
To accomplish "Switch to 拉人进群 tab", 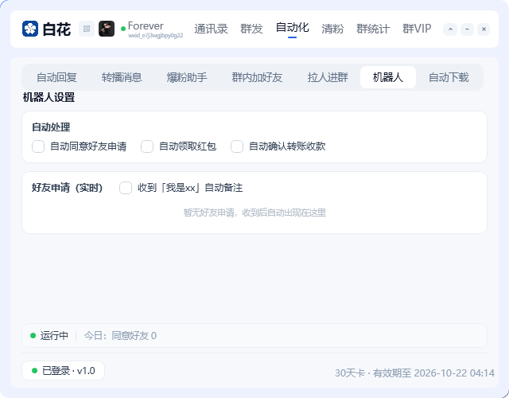I will pos(328,77).
